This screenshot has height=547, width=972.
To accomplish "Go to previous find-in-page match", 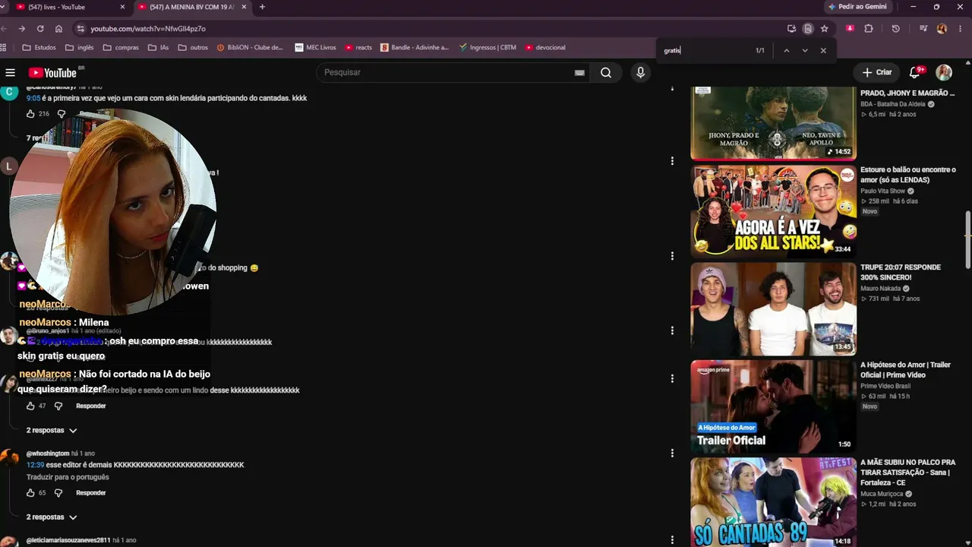I will 786,51.
